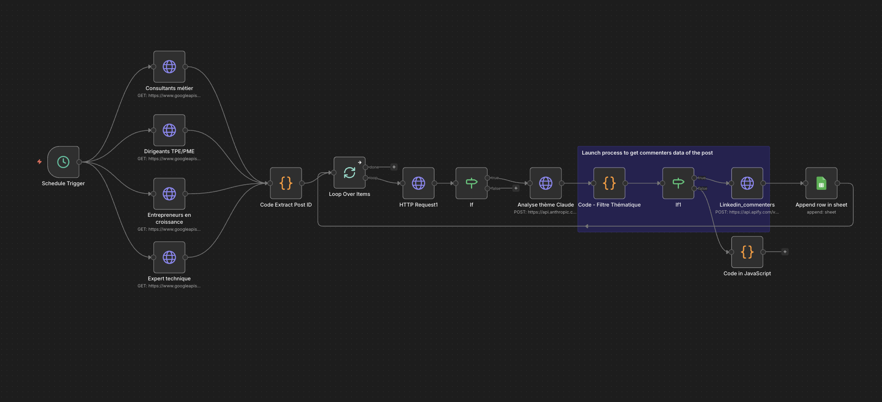Add node to If false branch
This screenshot has width=882, height=402.
pos(516,188)
